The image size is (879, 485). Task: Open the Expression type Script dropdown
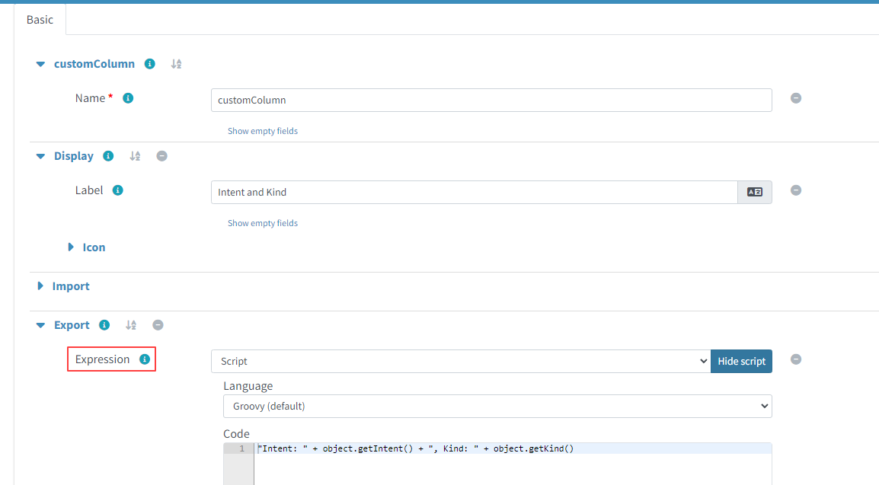coord(460,362)
